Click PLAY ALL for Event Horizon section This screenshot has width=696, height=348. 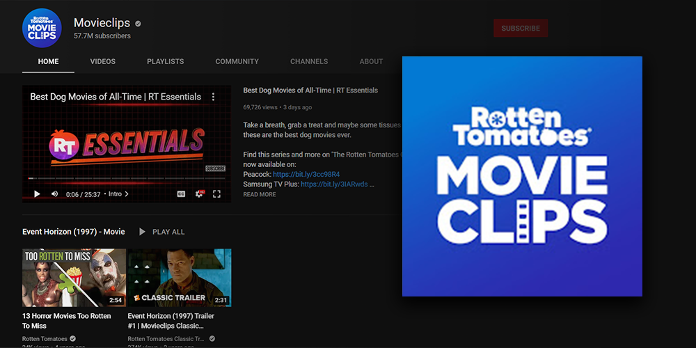point(161,232)
